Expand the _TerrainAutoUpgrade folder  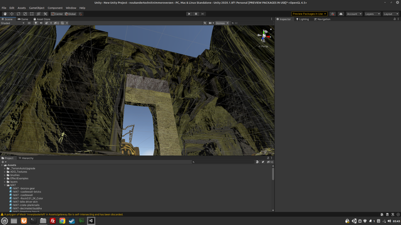point(5,169)
